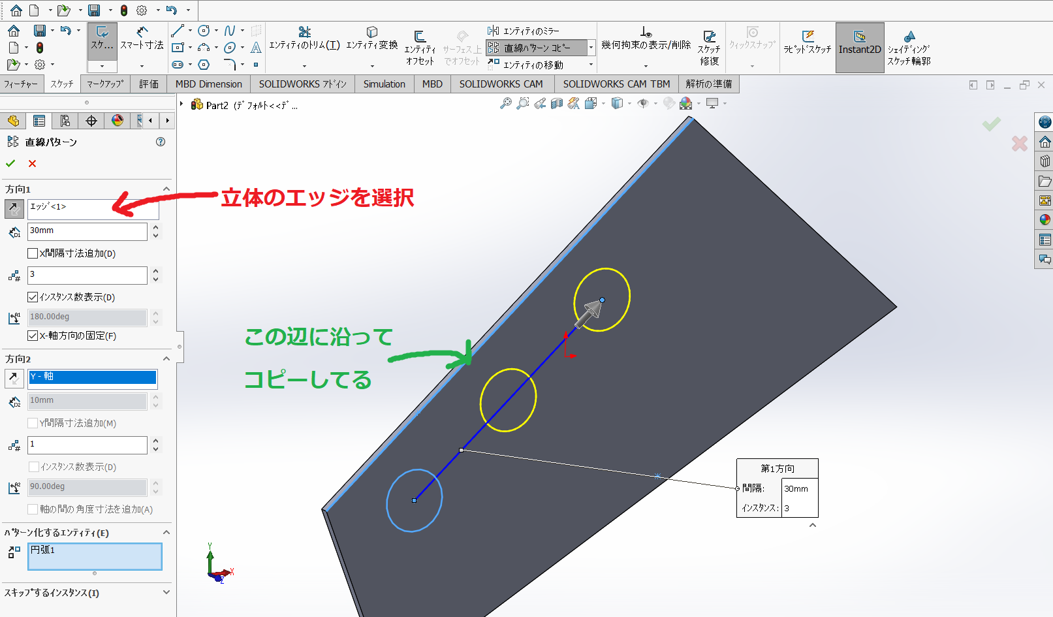Screen dimensions: 1053x617
Task: Select the Corner Rectangle tool
Action: [x=178, y=48]
